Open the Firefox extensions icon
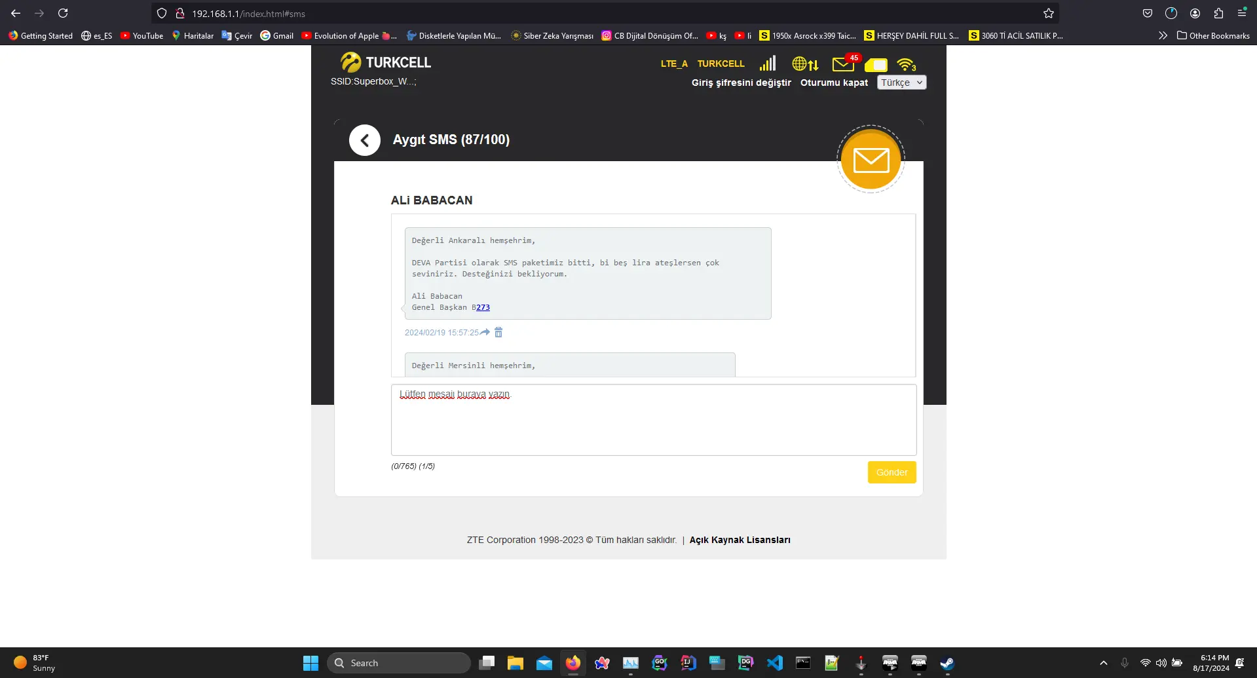 (x=1218, y=13)
